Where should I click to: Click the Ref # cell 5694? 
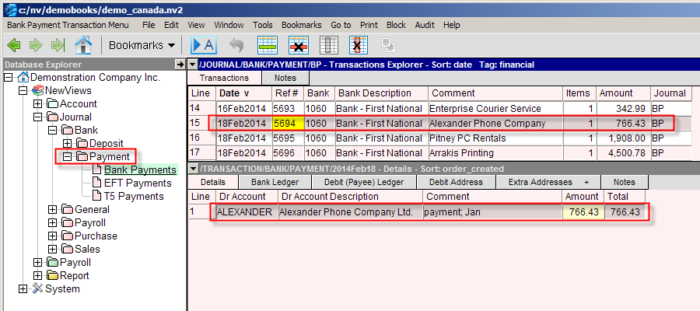coord(284,123)
